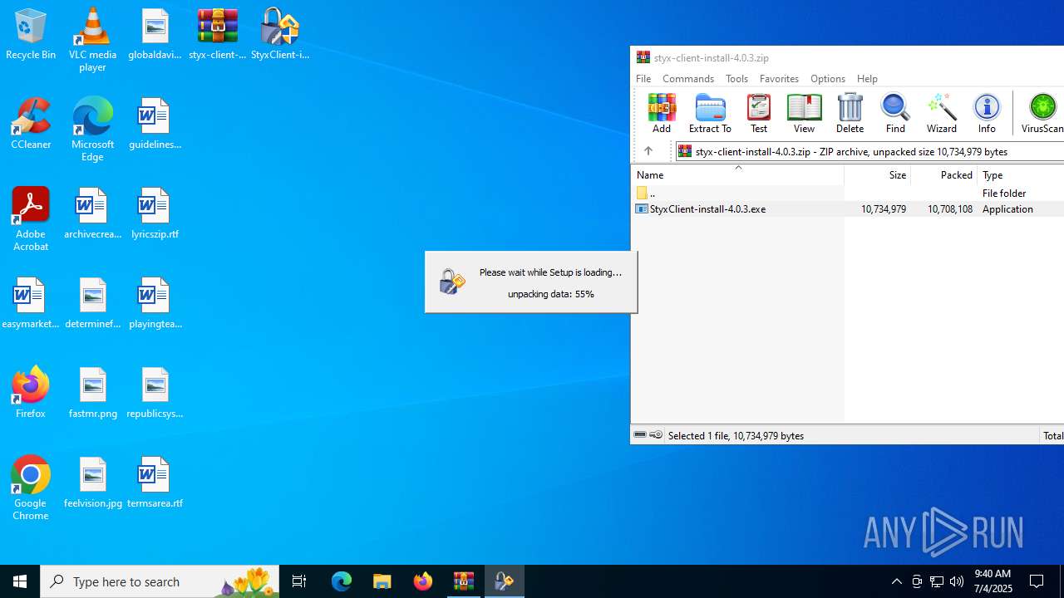The width and height of the screenshot is (1064, 598).
Task: Sort archive list by Packed column
Action: [943, 175]
